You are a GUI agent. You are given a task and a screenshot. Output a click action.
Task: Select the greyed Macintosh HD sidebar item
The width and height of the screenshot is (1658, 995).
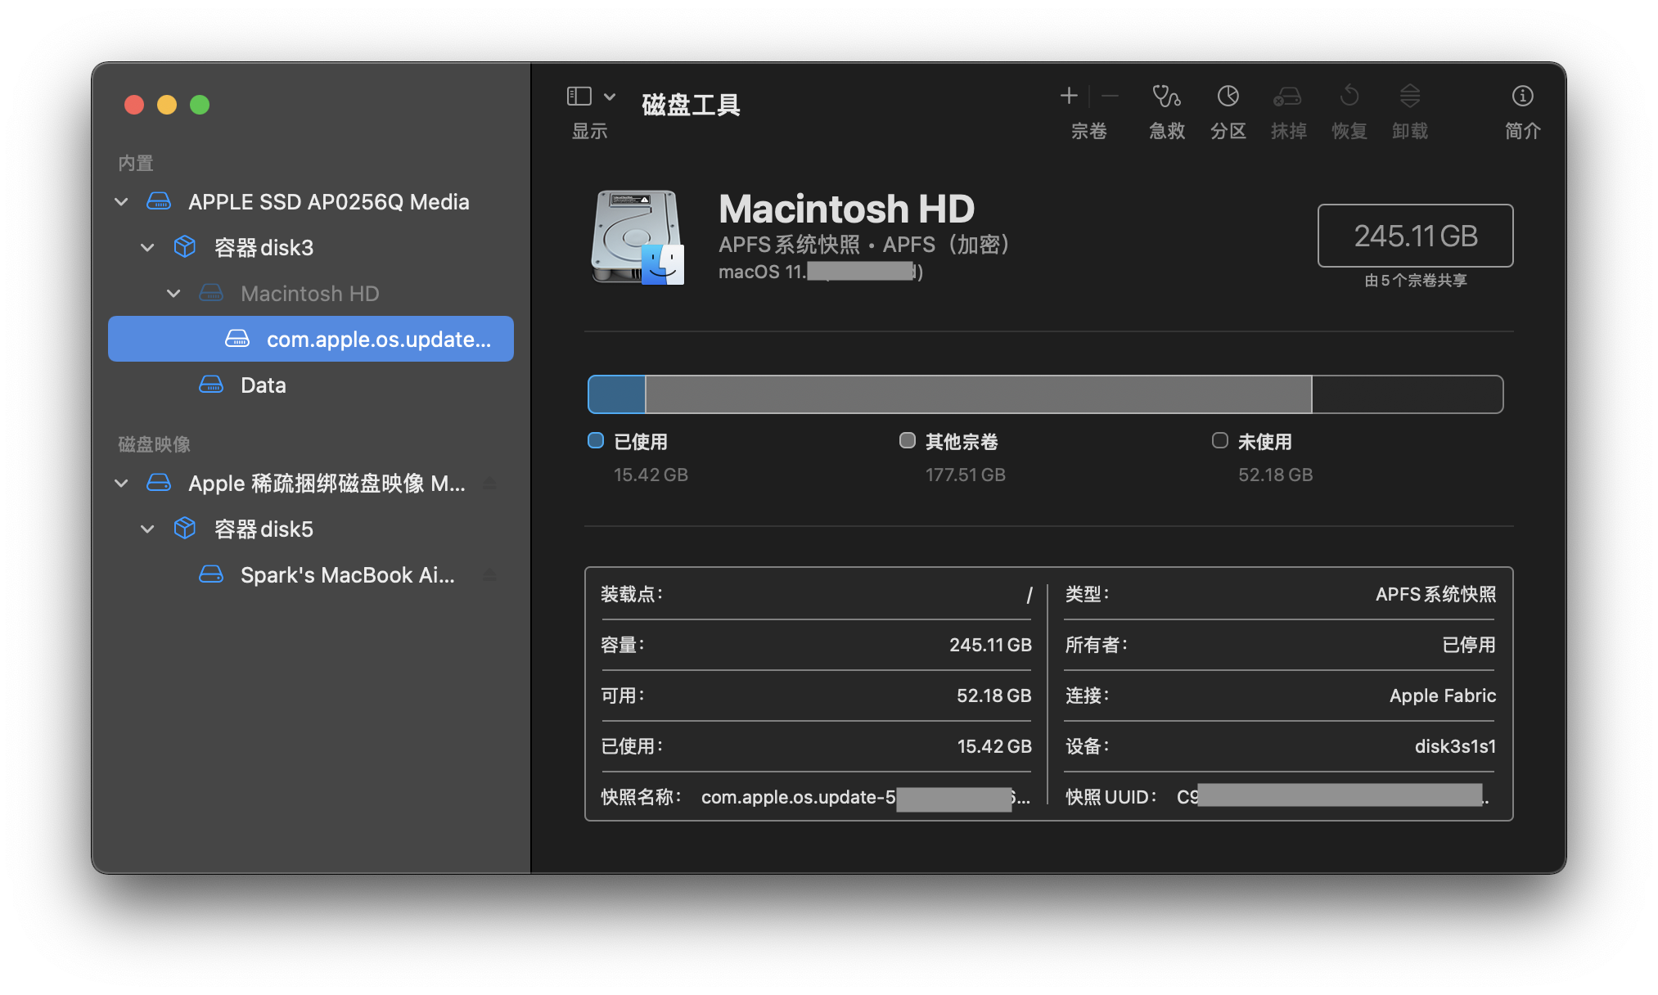[309, 294]
